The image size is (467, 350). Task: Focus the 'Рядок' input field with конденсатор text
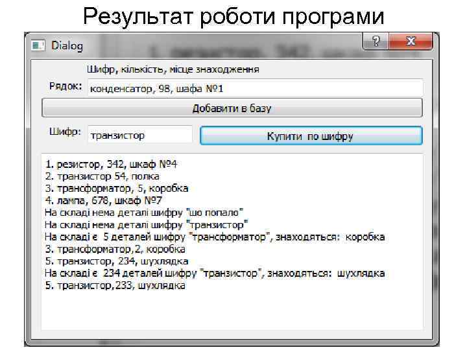(x=256, y=88)
